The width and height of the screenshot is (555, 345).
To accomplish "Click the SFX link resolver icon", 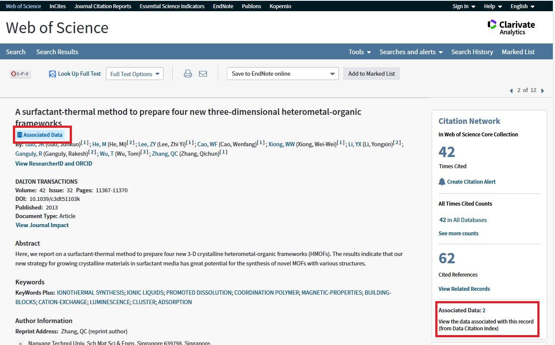I will [x=20, y=74].
